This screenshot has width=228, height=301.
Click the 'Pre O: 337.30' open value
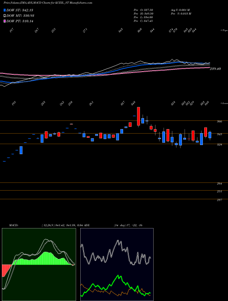pos(143,10)
